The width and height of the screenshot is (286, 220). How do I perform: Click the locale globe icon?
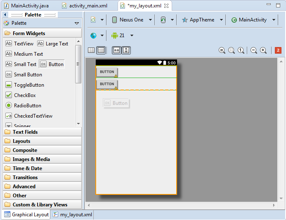click(93, 35)
